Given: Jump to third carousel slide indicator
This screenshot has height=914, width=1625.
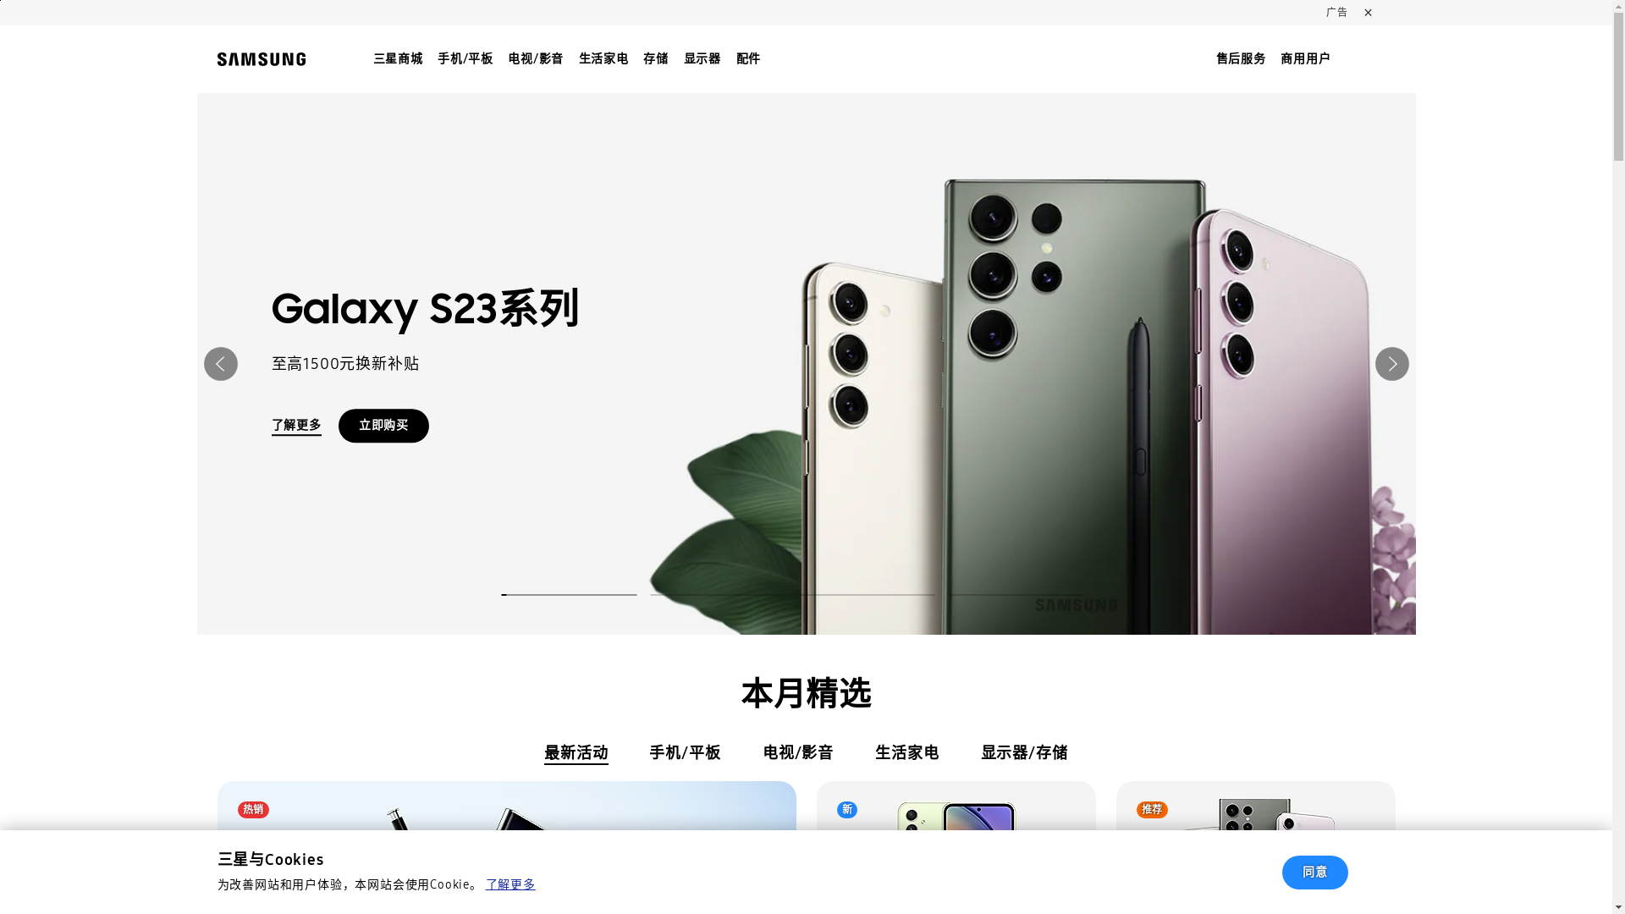Looking at the screenshot, I should click(x=867, y=595).
